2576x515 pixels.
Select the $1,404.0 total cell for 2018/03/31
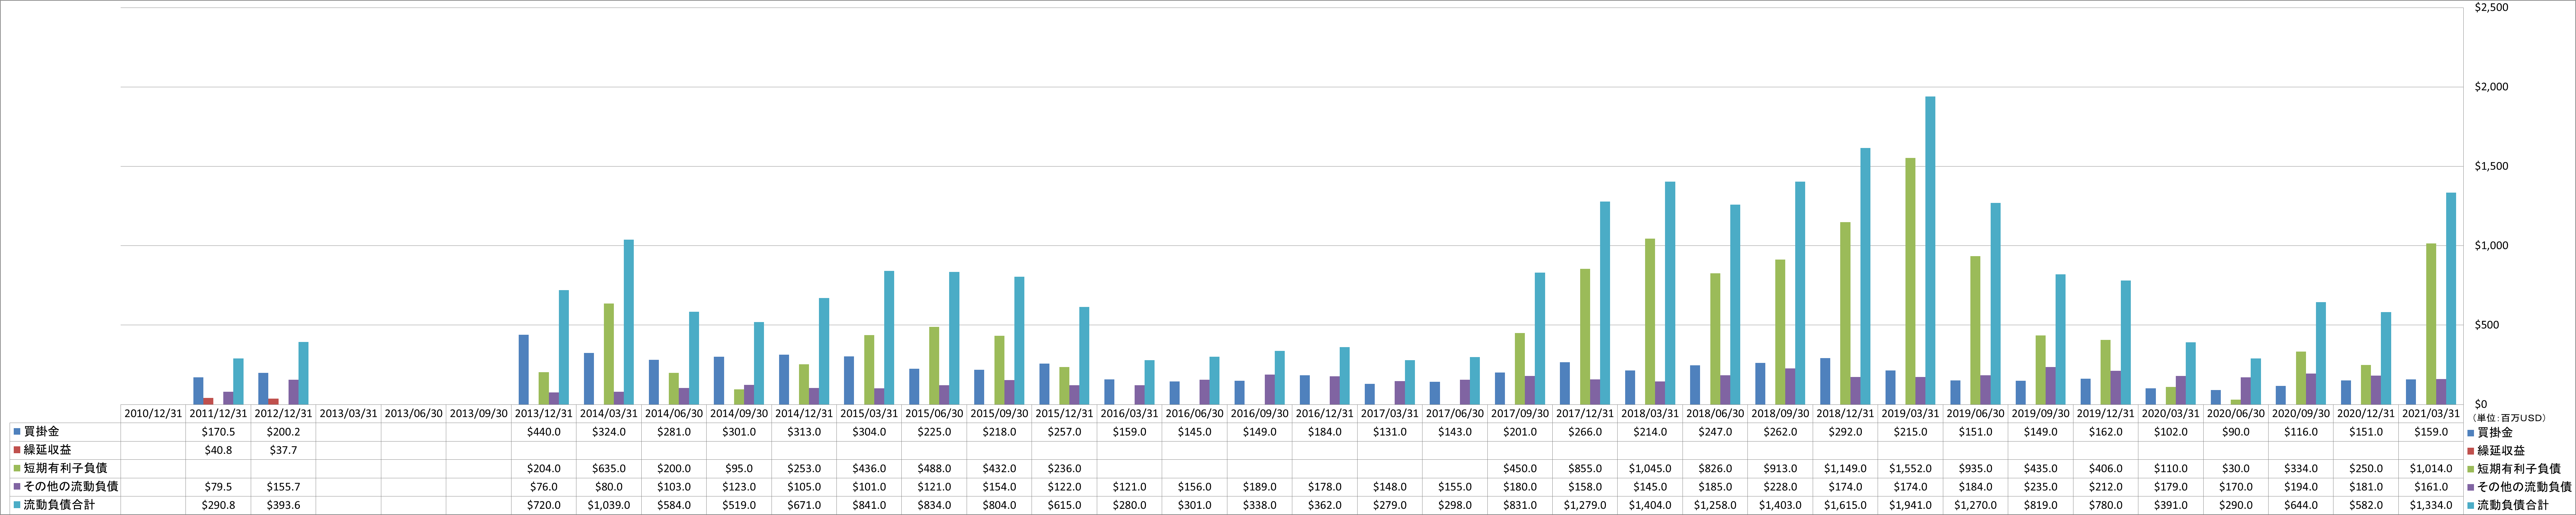tap(1650, 505)
